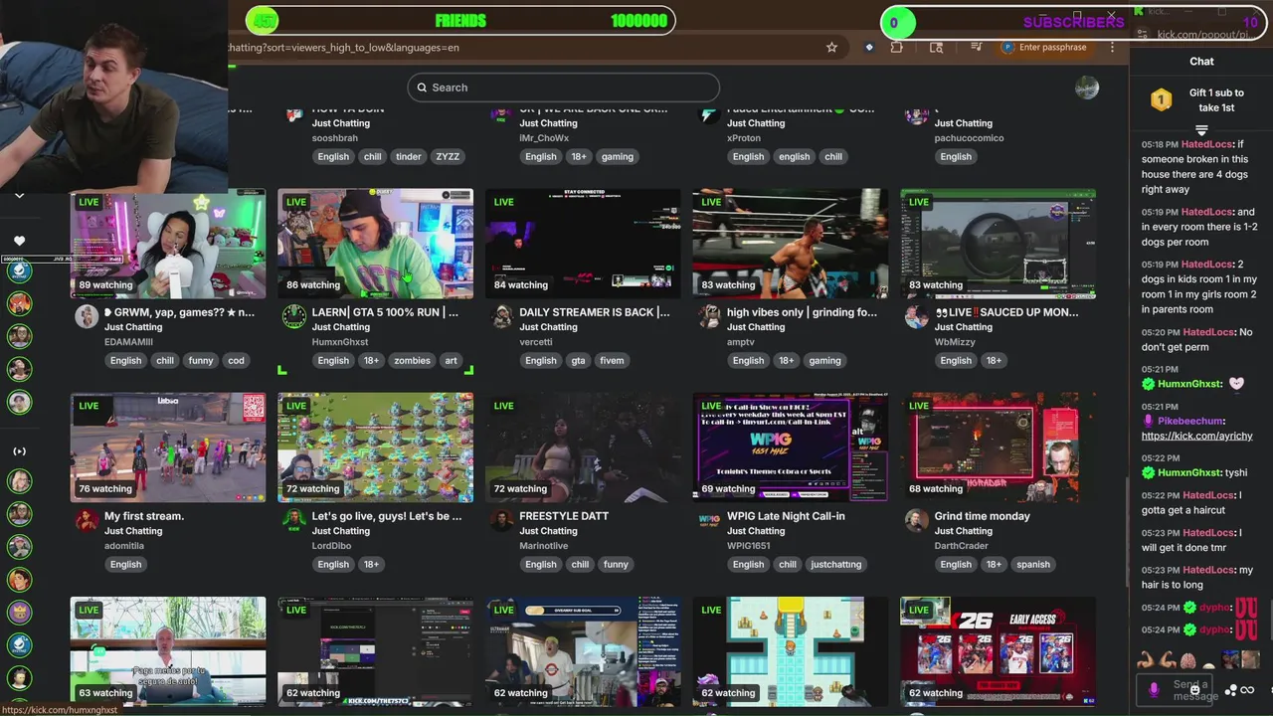The width and height of the screenshot is (1273, 716).
Task: Select the flexed bicep emote in quick emotes
Action: pos(1146,659)
